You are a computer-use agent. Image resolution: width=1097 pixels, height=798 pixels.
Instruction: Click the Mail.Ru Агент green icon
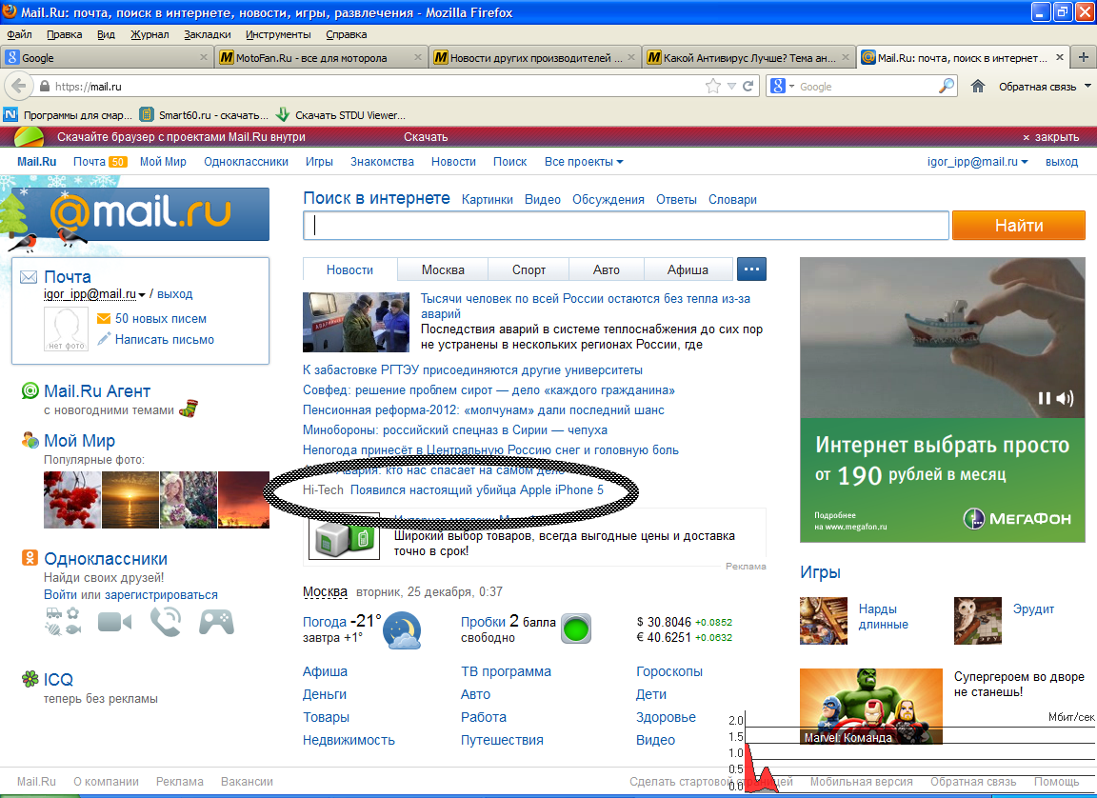(x=30, y=391)
